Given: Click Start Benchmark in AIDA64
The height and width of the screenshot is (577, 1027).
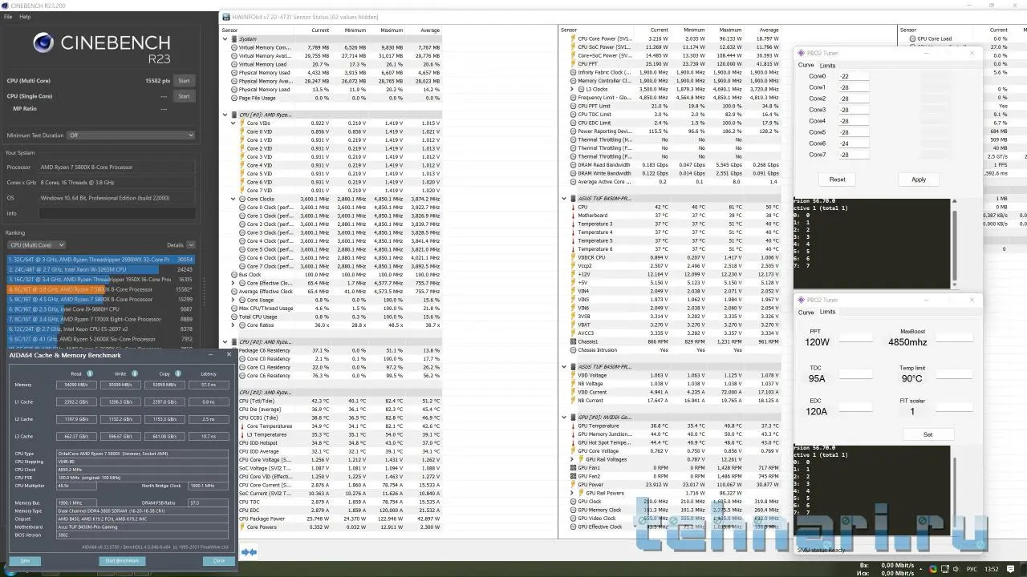Looking at the screenshot, I should 122,561.
